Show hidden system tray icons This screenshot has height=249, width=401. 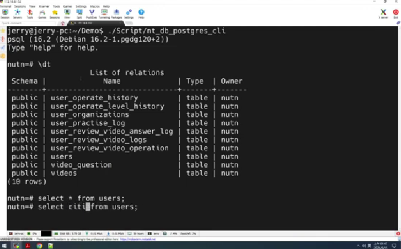click(358, 246)
